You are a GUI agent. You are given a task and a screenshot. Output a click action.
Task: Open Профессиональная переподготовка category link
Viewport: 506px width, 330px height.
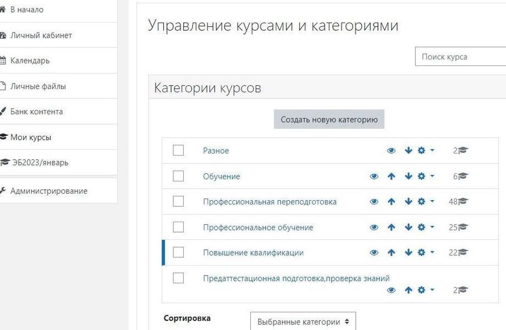pyautogui.click(x=270, y=202)
